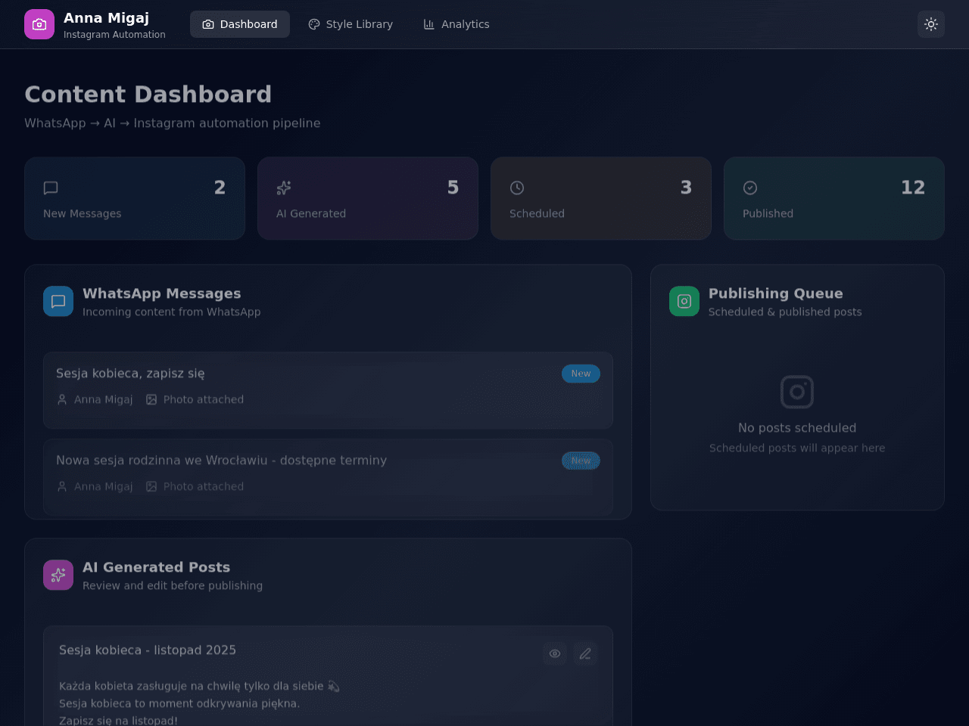Image resolution: width=969 pixels, height=726 pixels.
Task: Click the purple AI Generated Posts icon
Action: pos(58,575)
